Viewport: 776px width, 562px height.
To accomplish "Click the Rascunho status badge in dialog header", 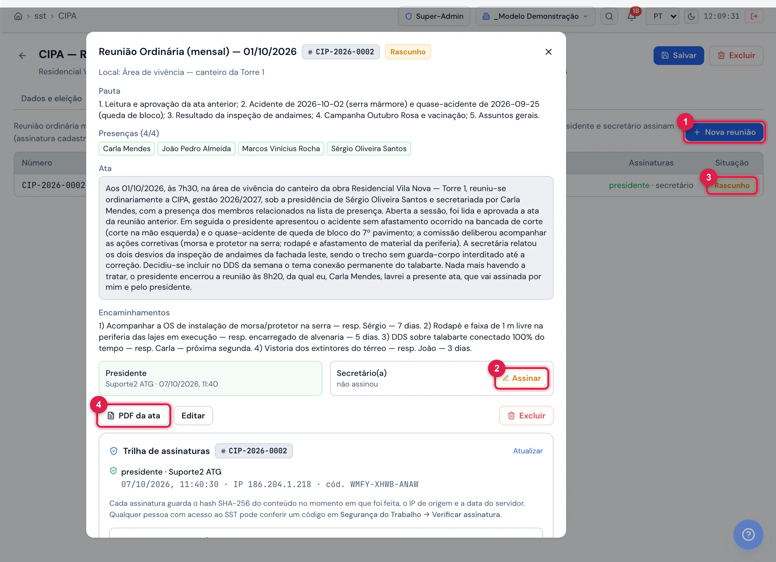I will click(x=407, y=52).
